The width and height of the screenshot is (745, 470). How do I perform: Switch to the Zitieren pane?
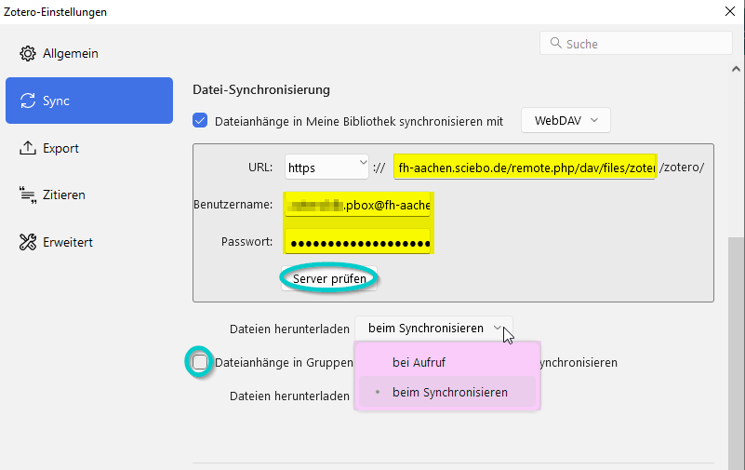click(x=89, y=195)
